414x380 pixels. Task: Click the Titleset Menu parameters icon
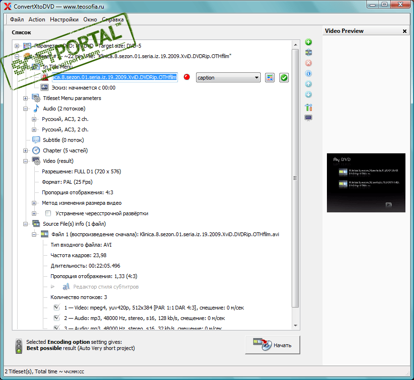pos(36,98)
